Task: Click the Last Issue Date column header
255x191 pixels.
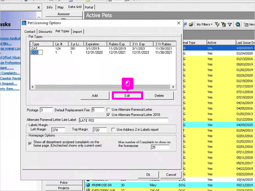Action: [245, 43]
